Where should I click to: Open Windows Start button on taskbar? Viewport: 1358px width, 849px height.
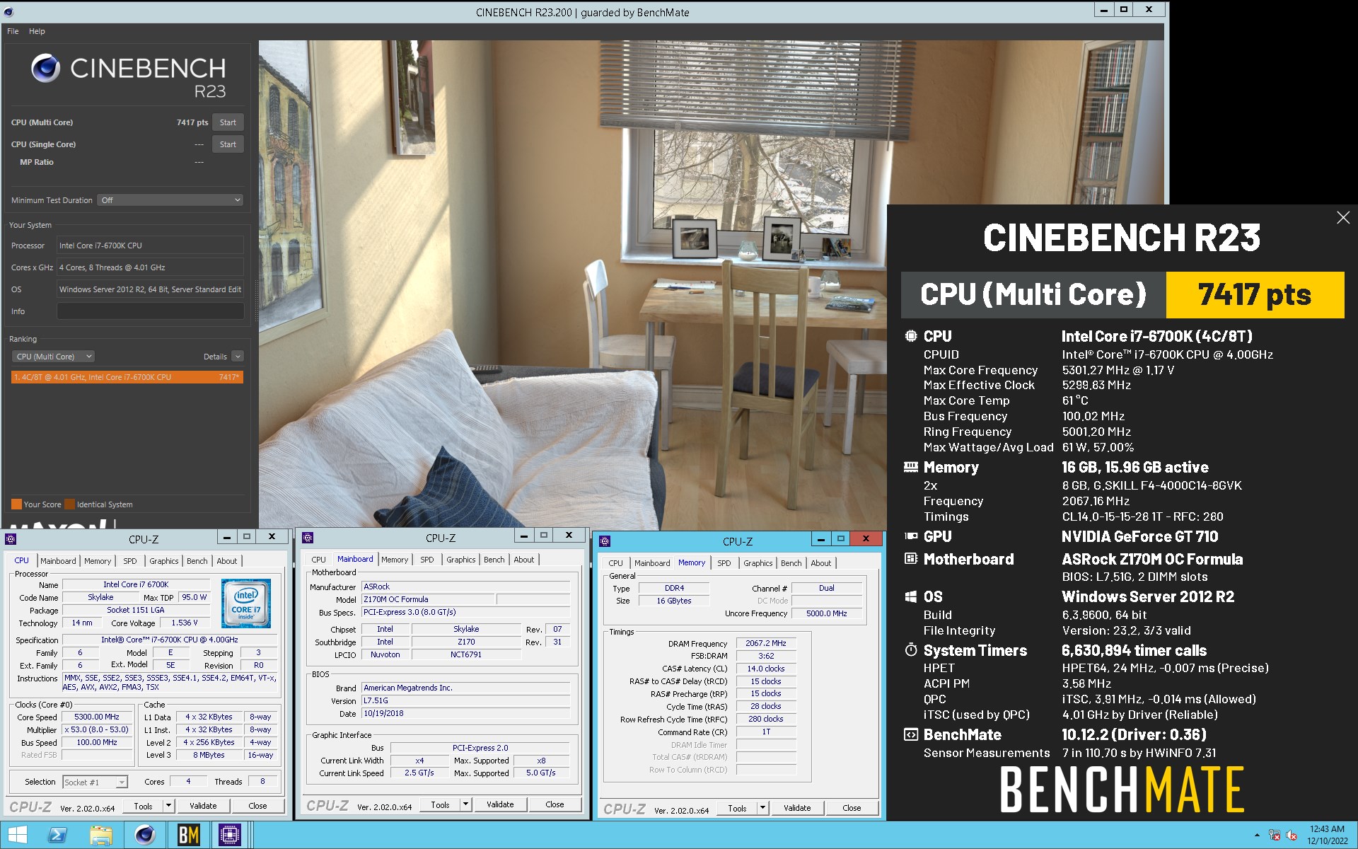tap(18, 835)
